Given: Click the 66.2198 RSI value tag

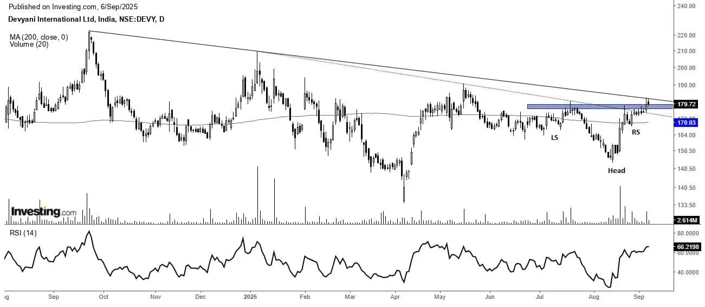Looking at the screenshot, I should click(688, 246).
